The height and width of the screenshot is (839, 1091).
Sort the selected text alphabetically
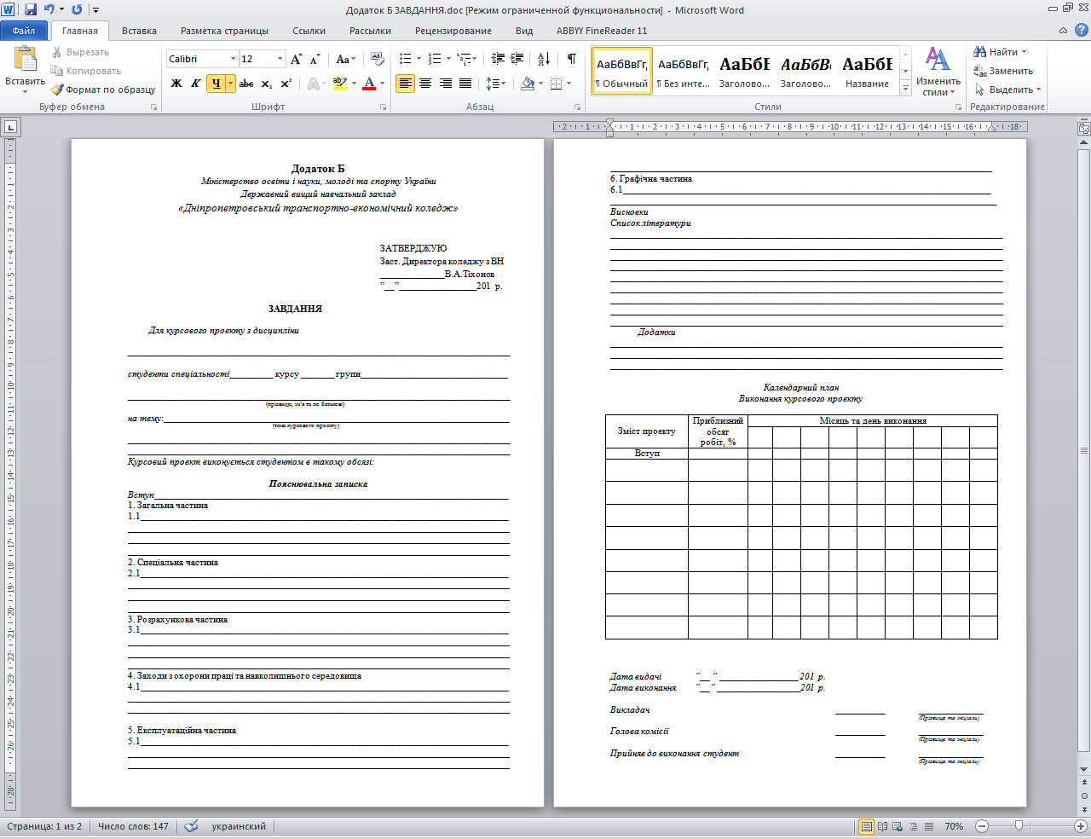click(x=544, y=59)
